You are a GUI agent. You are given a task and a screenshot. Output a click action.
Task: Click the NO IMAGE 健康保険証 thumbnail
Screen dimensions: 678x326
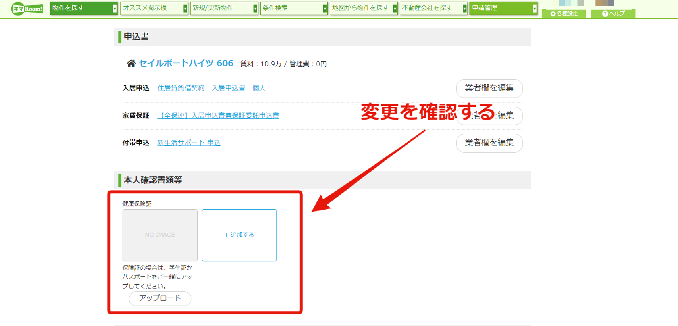tap(160, 235)
